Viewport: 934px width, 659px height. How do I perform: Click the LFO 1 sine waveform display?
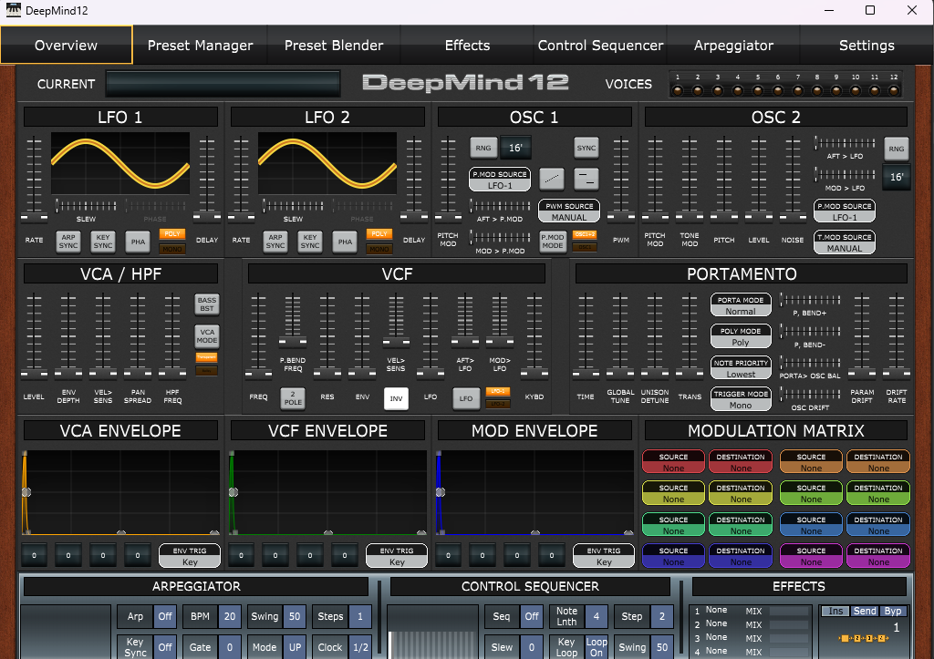pos(120,163)
